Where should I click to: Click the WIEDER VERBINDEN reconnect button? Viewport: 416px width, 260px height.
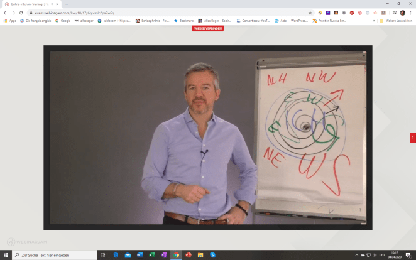(207, 28)
